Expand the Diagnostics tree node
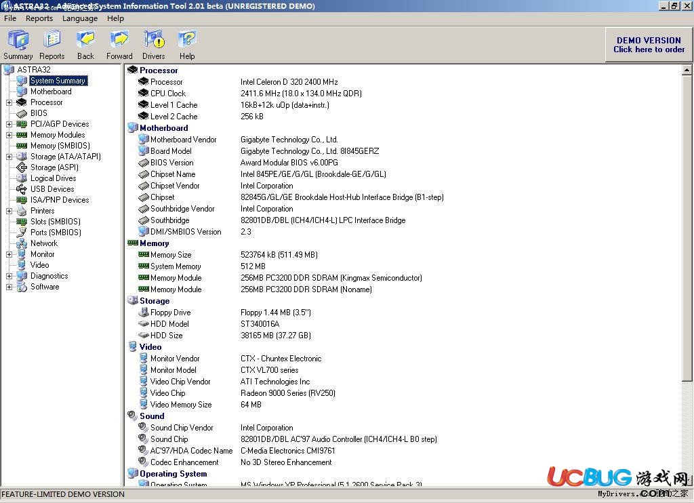Image resolution: width=694 pixels, height=503 pixels. click(9, 277)
